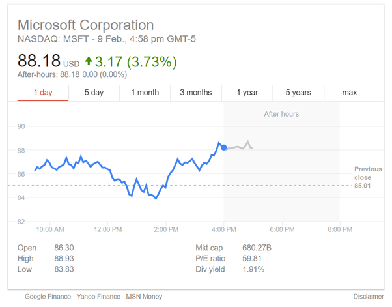Click the After hours chart label

(281, 114)
